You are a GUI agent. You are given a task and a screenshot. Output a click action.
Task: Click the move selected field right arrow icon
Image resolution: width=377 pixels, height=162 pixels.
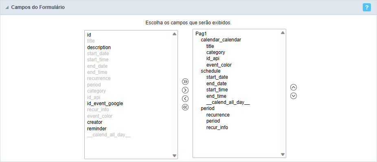click(x=185, y=90)
